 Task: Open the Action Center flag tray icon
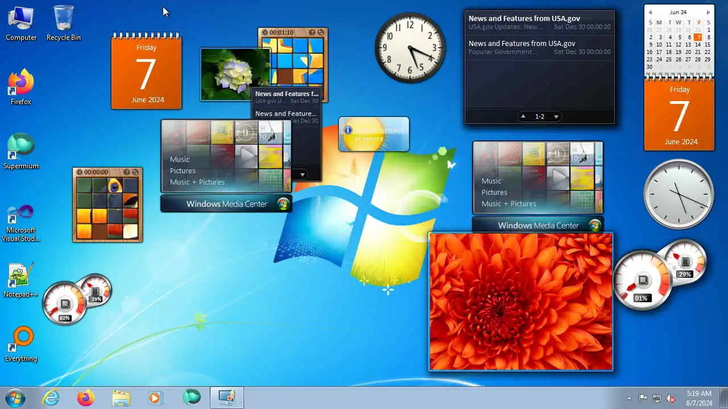[x=643, y=398]
